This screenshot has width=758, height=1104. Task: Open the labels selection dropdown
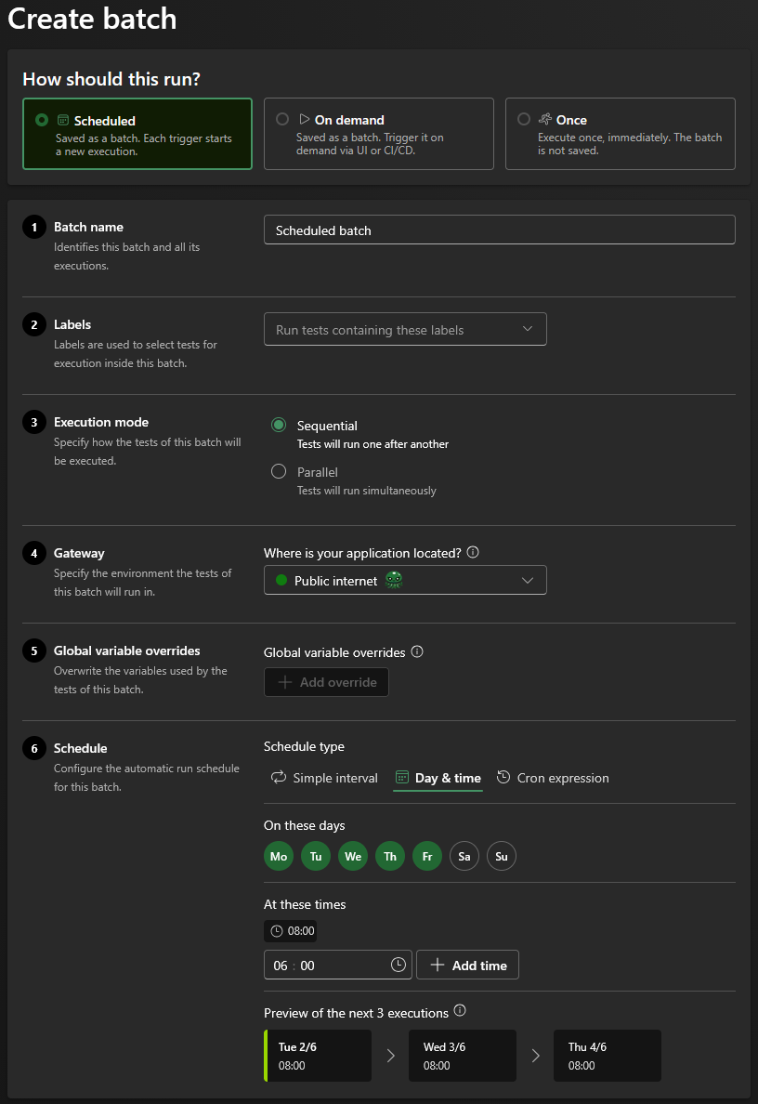pyautogui.click(x=405, y=330)
